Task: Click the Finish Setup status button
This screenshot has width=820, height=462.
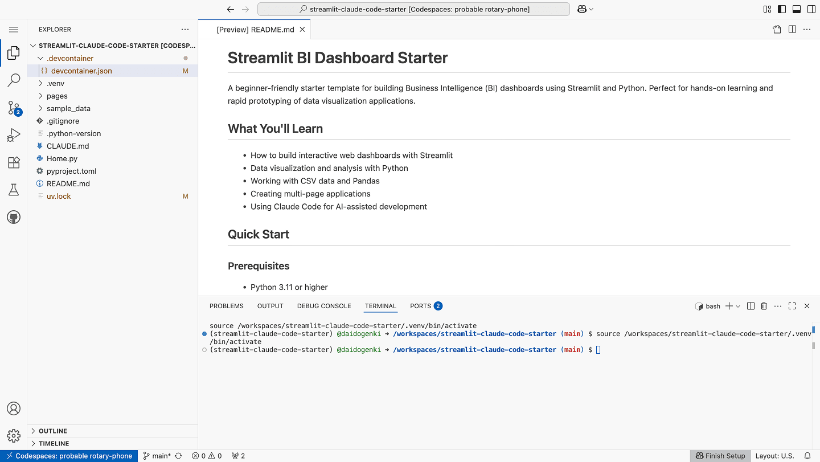Action: pos(720,456)
